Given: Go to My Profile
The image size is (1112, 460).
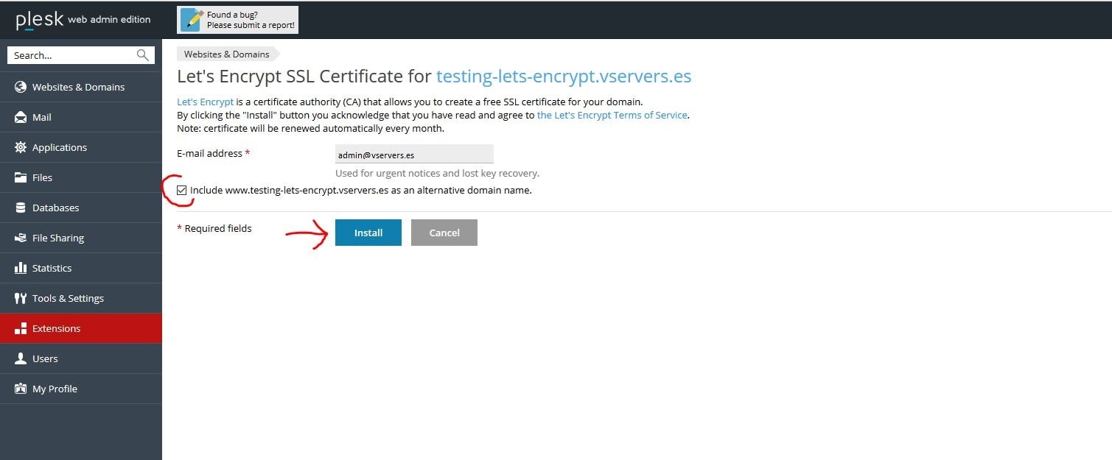Looking at the screenshot, I should (x=80, y=389).
